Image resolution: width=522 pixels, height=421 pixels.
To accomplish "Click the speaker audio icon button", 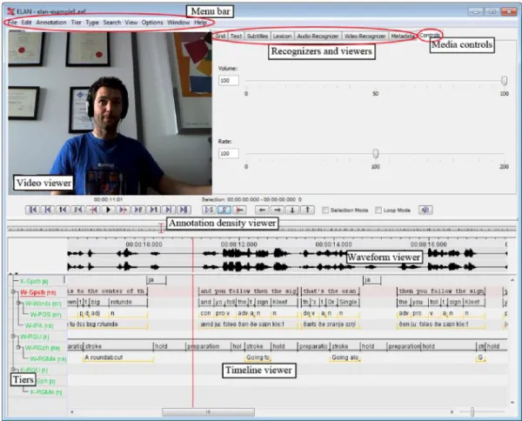I will [425, 210].
